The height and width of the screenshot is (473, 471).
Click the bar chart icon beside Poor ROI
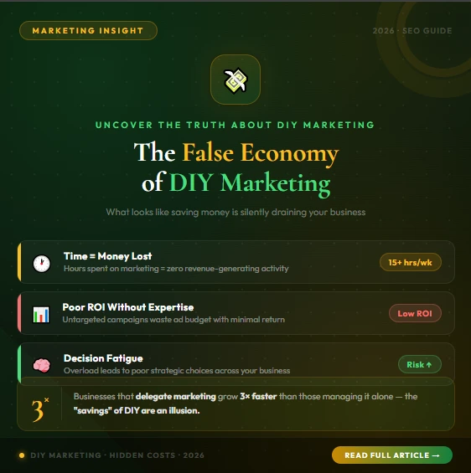(41, 314)
